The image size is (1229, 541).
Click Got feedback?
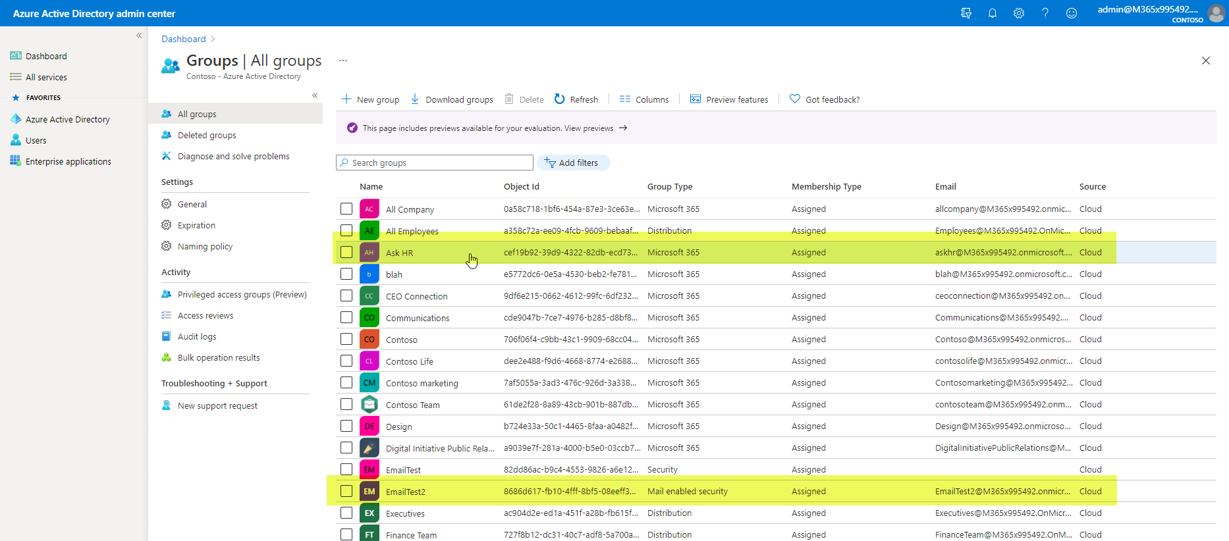(825, 99)
